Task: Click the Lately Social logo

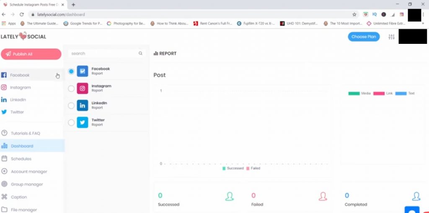Action: [x=23, y=36]
